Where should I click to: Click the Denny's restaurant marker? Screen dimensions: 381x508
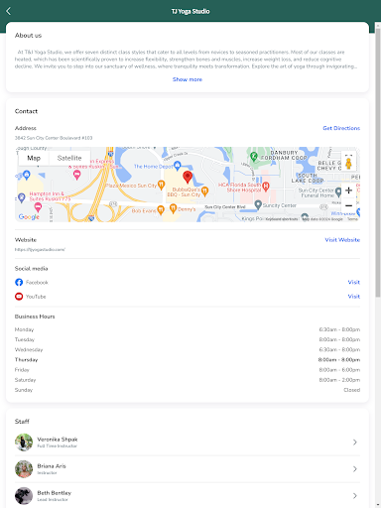click(x=173, y=208)
